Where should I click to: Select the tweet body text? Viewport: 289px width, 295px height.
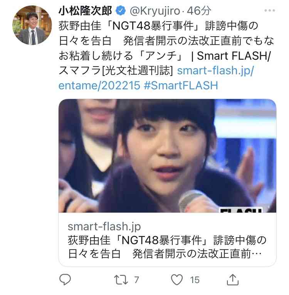click(x=166, y=55)
